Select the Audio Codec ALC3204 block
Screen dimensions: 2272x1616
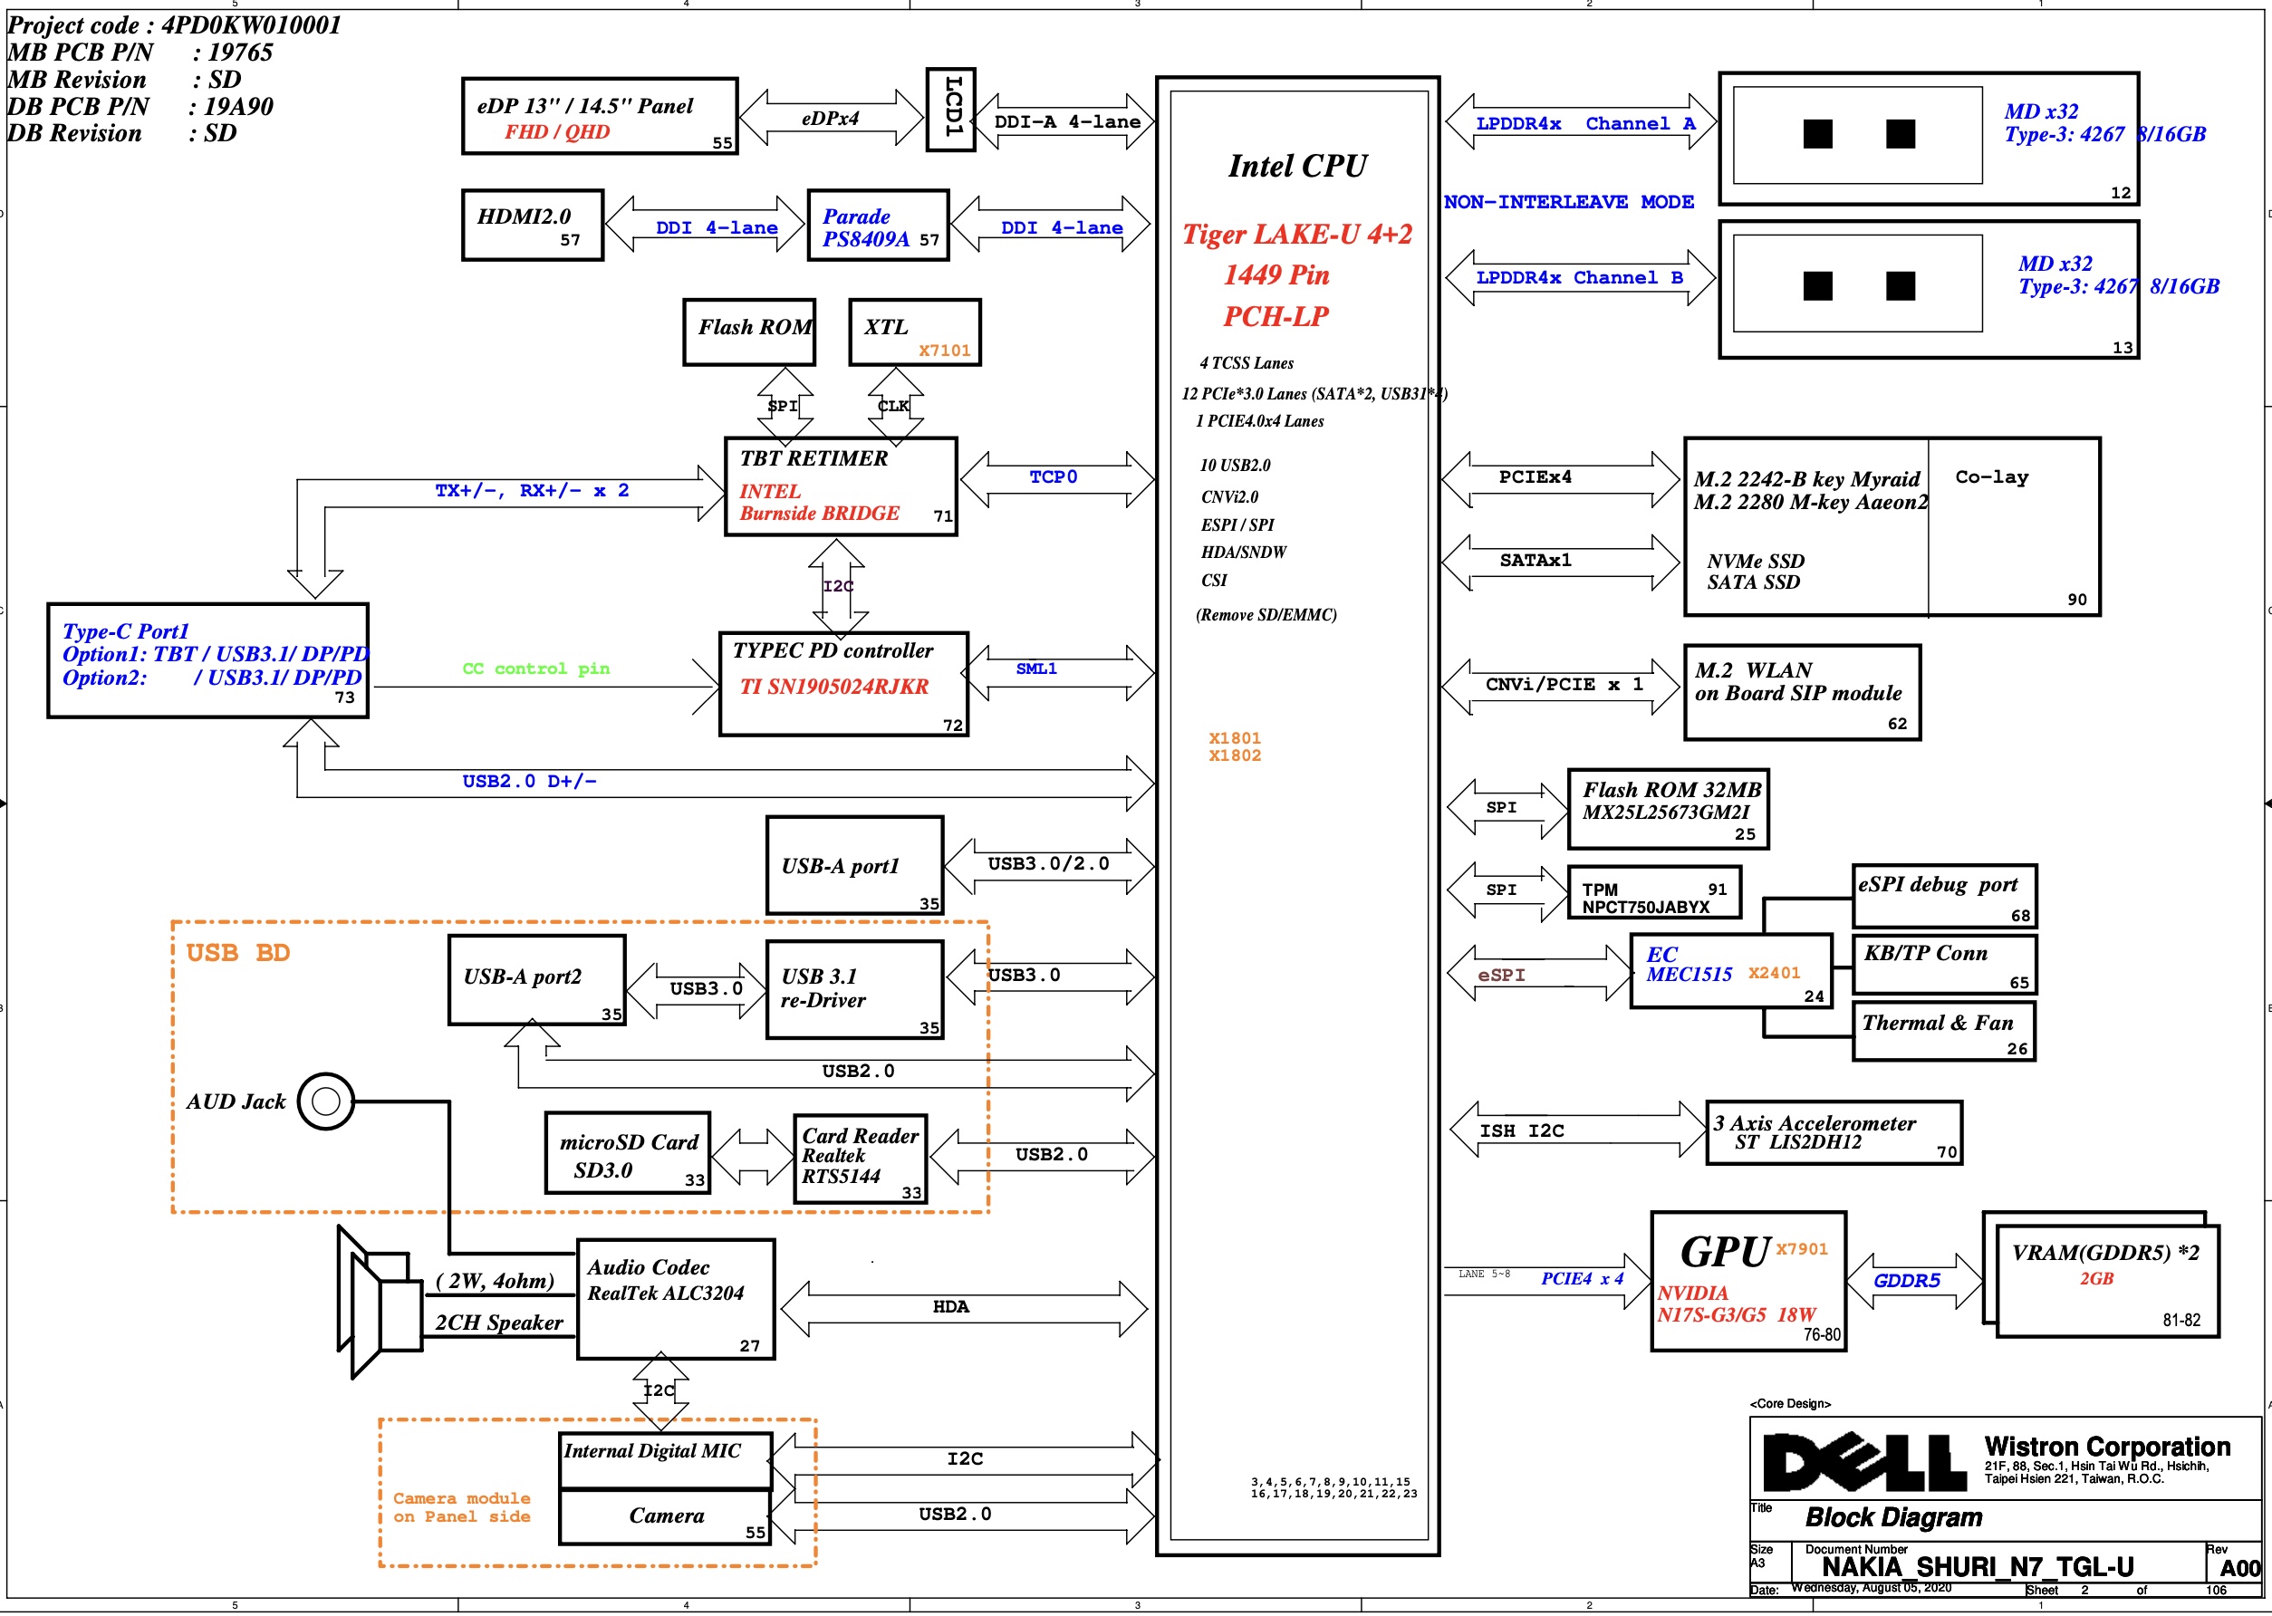point(676,1299)
